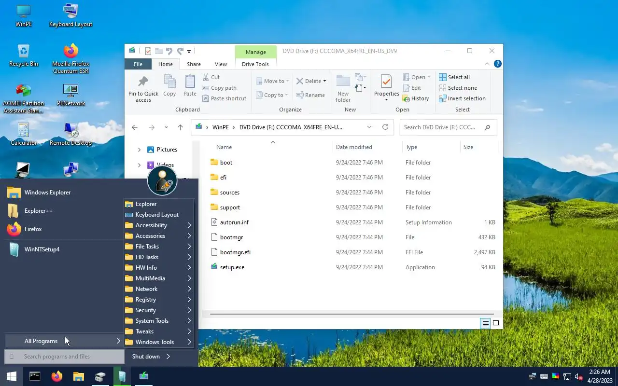
Task: Open PENetwork desktop shortcut
Action: tap(70, 95)
